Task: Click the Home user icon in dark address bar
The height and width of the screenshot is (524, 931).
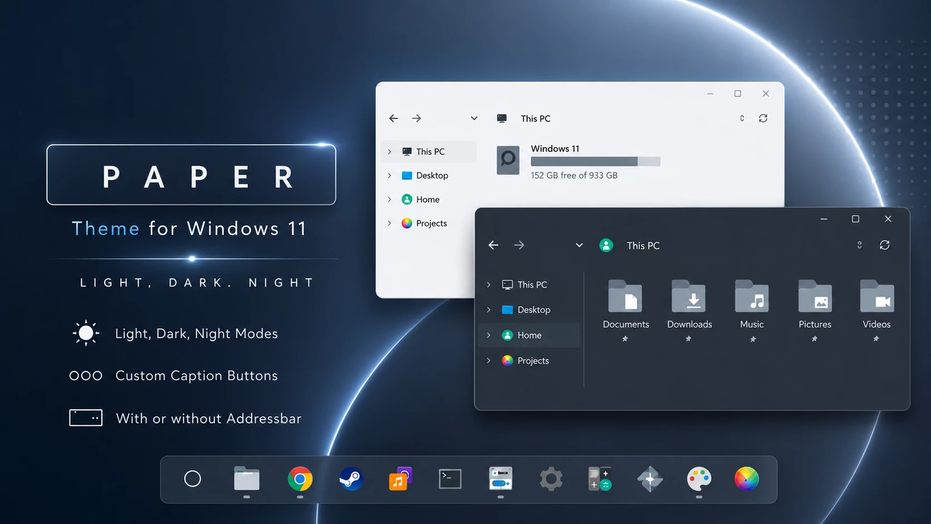Action: pyautogui.click(x=606, y=245)
